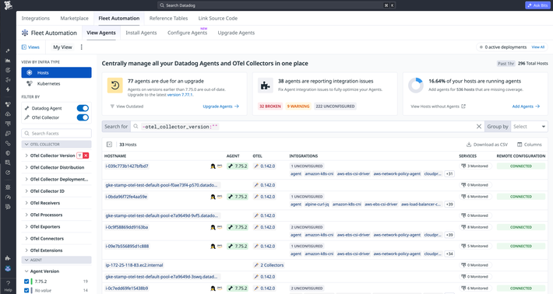The width and height of the screenshot is (553, 294).
Task: Click the +31 integrations overflow badge
Action: point(449,174)
